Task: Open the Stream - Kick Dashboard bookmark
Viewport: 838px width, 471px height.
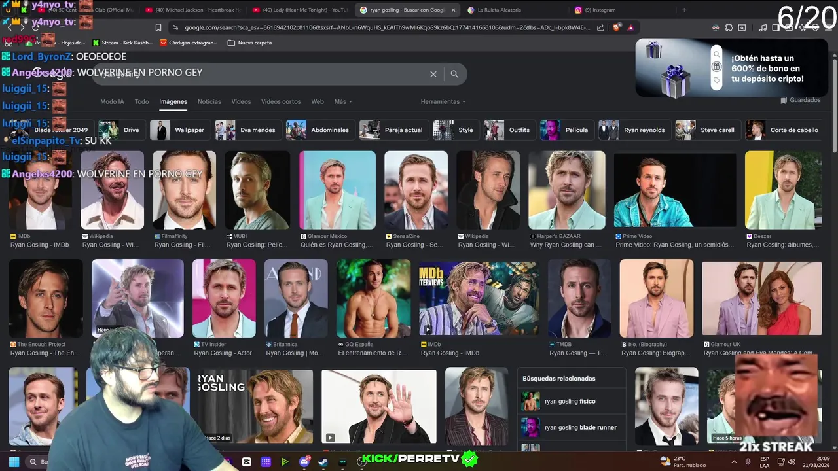Action: pos(122,43)
